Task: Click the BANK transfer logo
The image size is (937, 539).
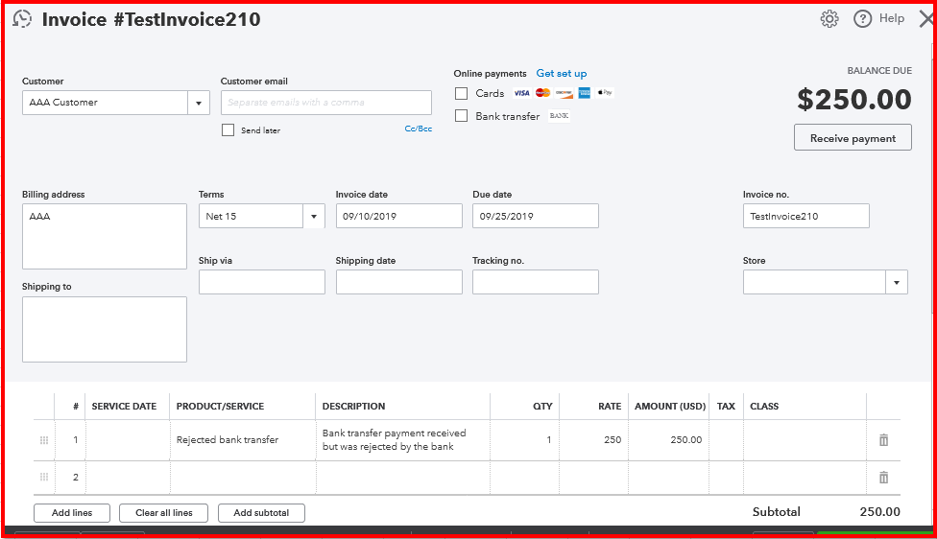Action: pyautogui.click(x=559, y=116)
